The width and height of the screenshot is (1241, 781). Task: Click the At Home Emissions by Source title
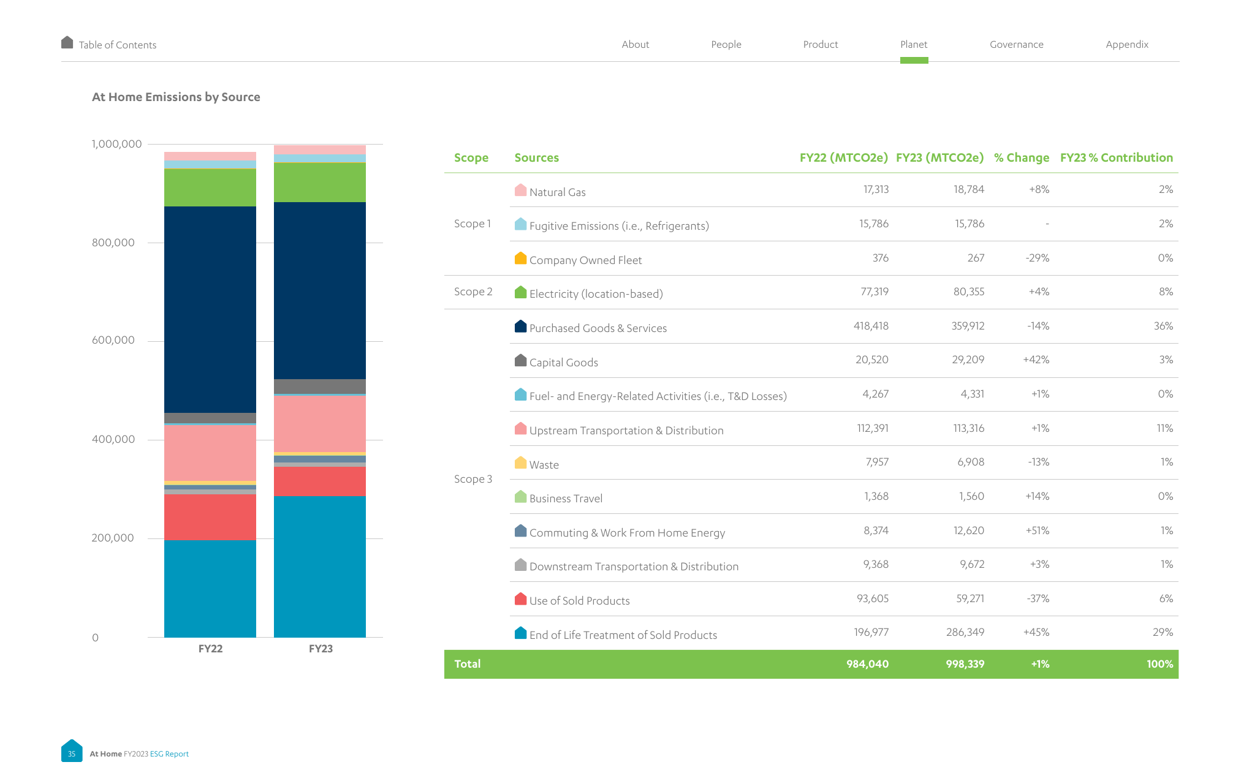click(176, 97)
